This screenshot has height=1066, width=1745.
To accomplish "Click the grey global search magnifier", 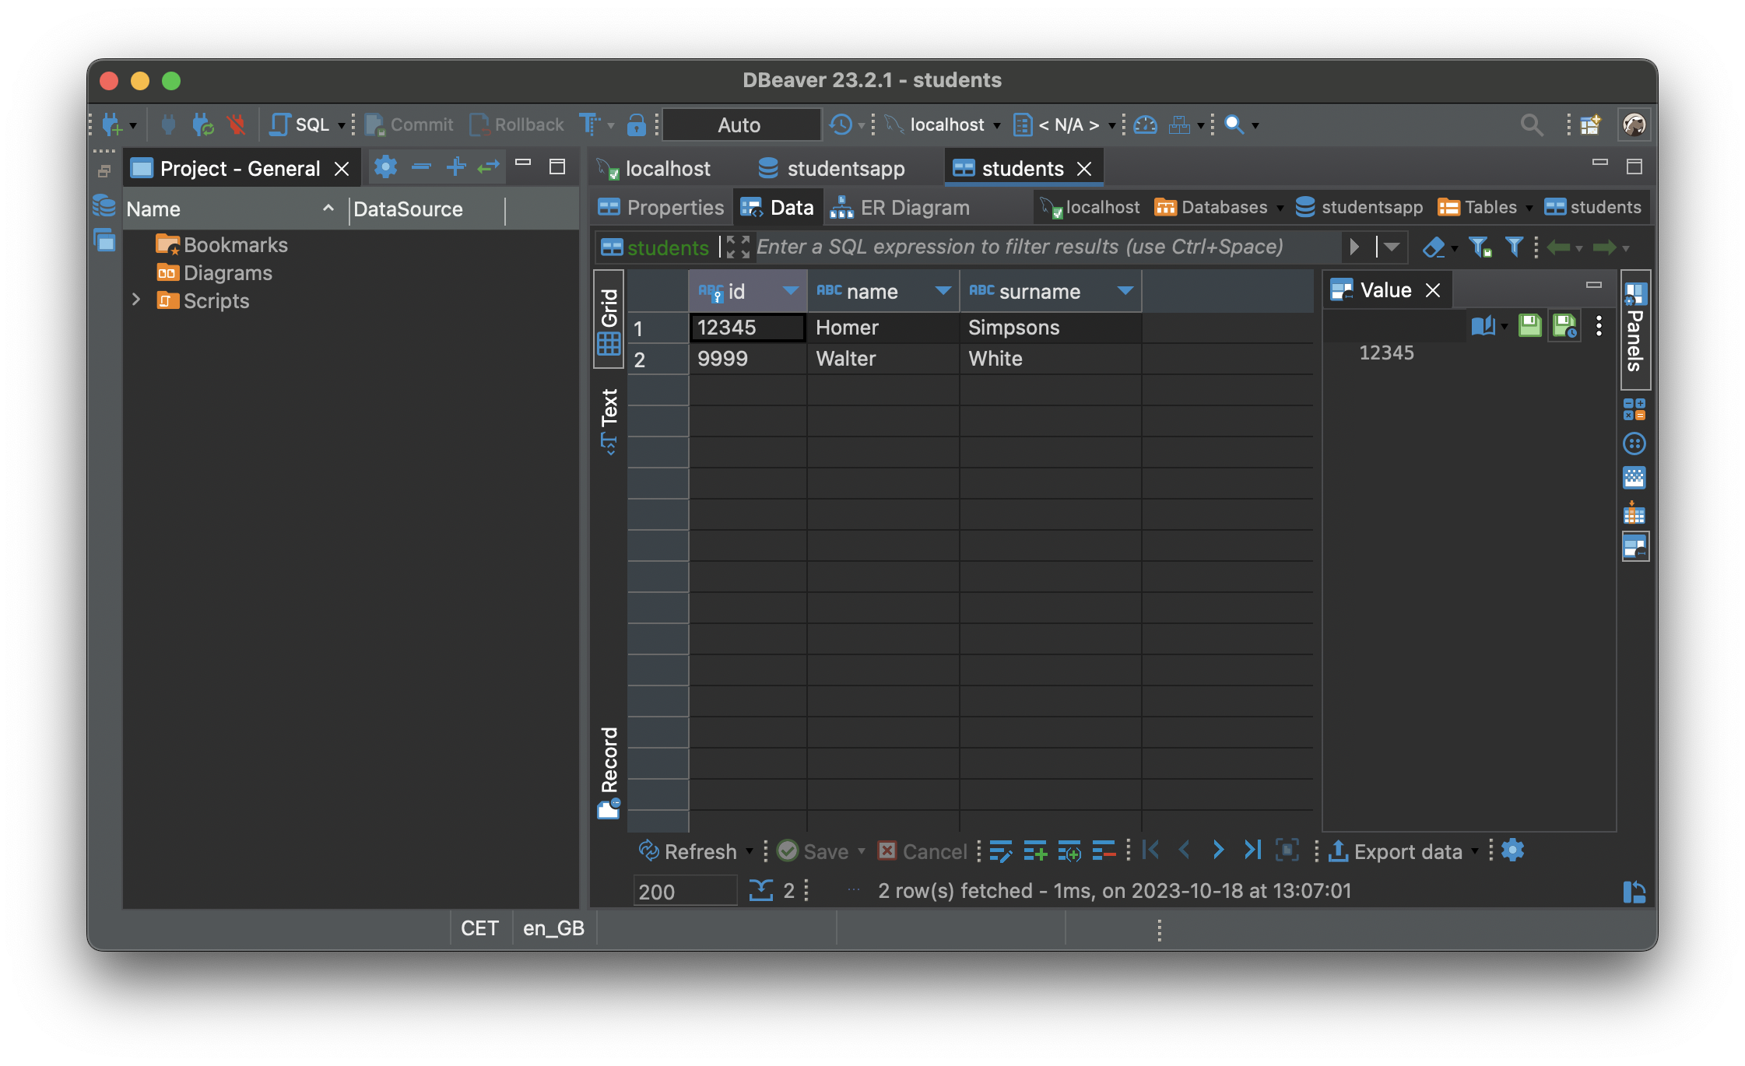I will [1532, 124].
